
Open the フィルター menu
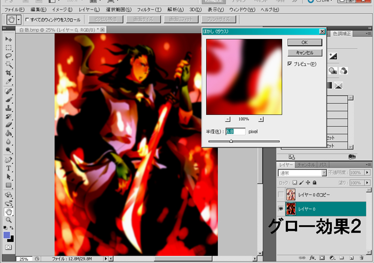151,10
